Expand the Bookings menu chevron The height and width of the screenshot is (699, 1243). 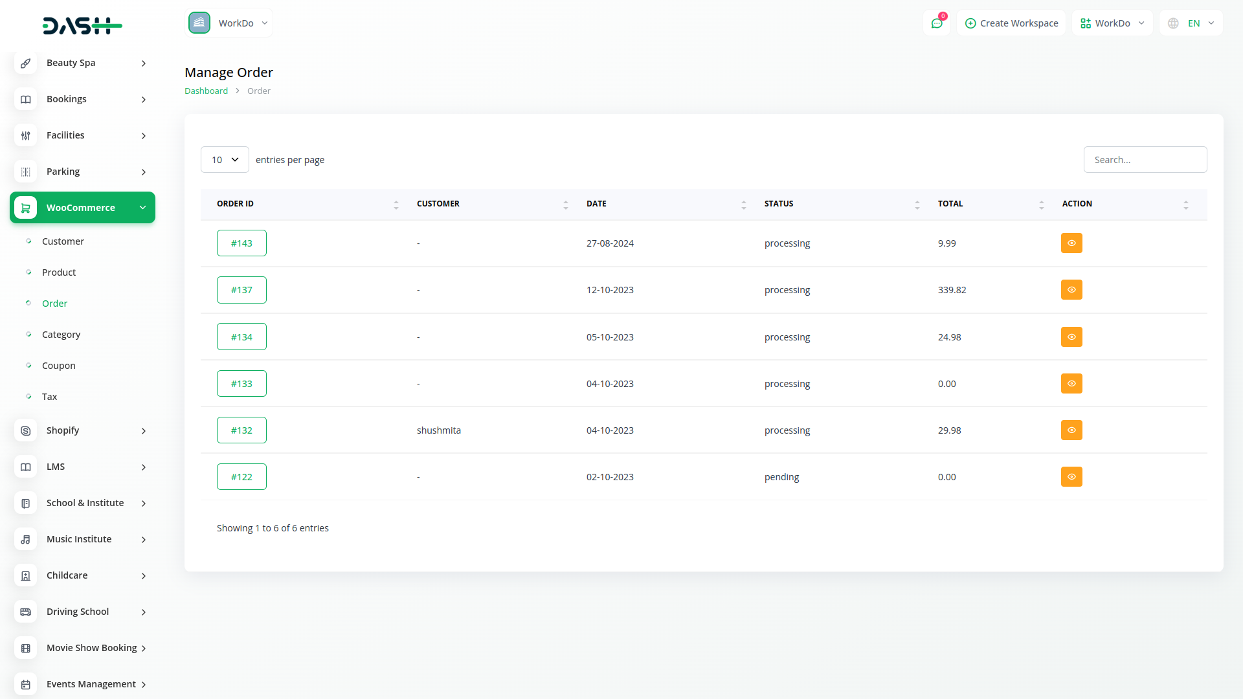pos(144,100)
